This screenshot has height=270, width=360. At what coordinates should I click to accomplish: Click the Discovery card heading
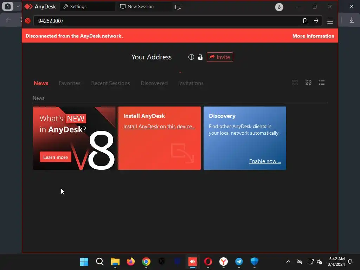point(222,116)
